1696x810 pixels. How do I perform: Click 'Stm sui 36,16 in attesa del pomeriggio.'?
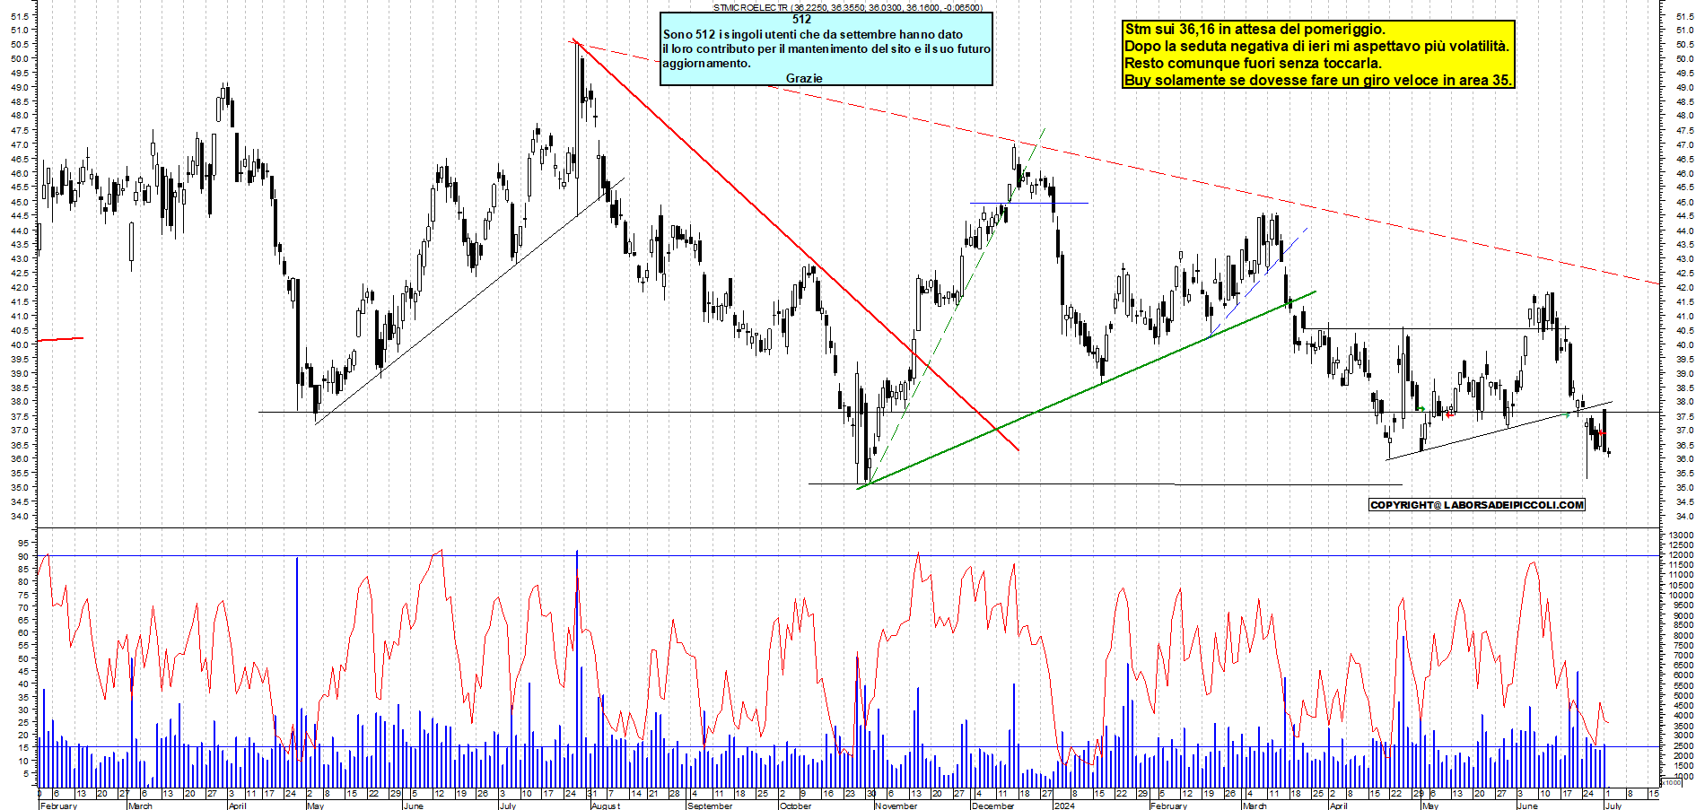pos(1255,29)
